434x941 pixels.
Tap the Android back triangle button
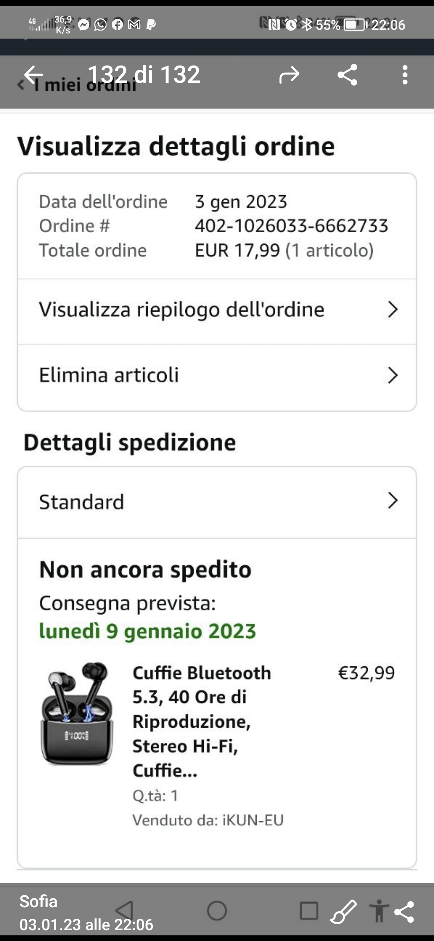124,911
